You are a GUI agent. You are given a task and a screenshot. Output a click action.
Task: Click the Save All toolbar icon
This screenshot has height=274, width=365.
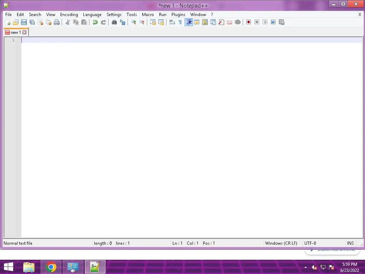32,22
